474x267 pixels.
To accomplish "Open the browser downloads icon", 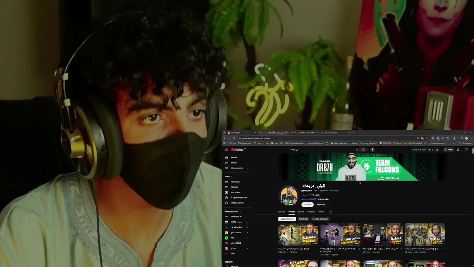I will pyautogui.click(x=454, y=138).
